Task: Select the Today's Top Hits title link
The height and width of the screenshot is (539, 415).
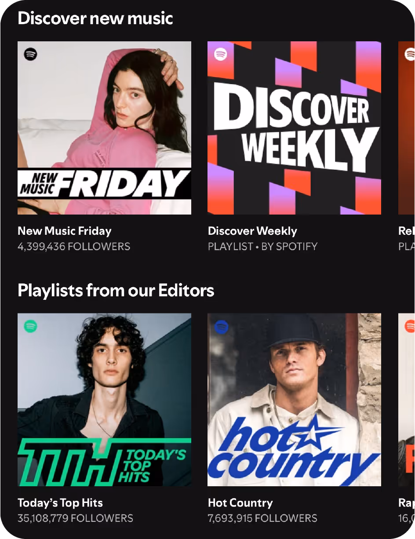Action: coord(60,503)
